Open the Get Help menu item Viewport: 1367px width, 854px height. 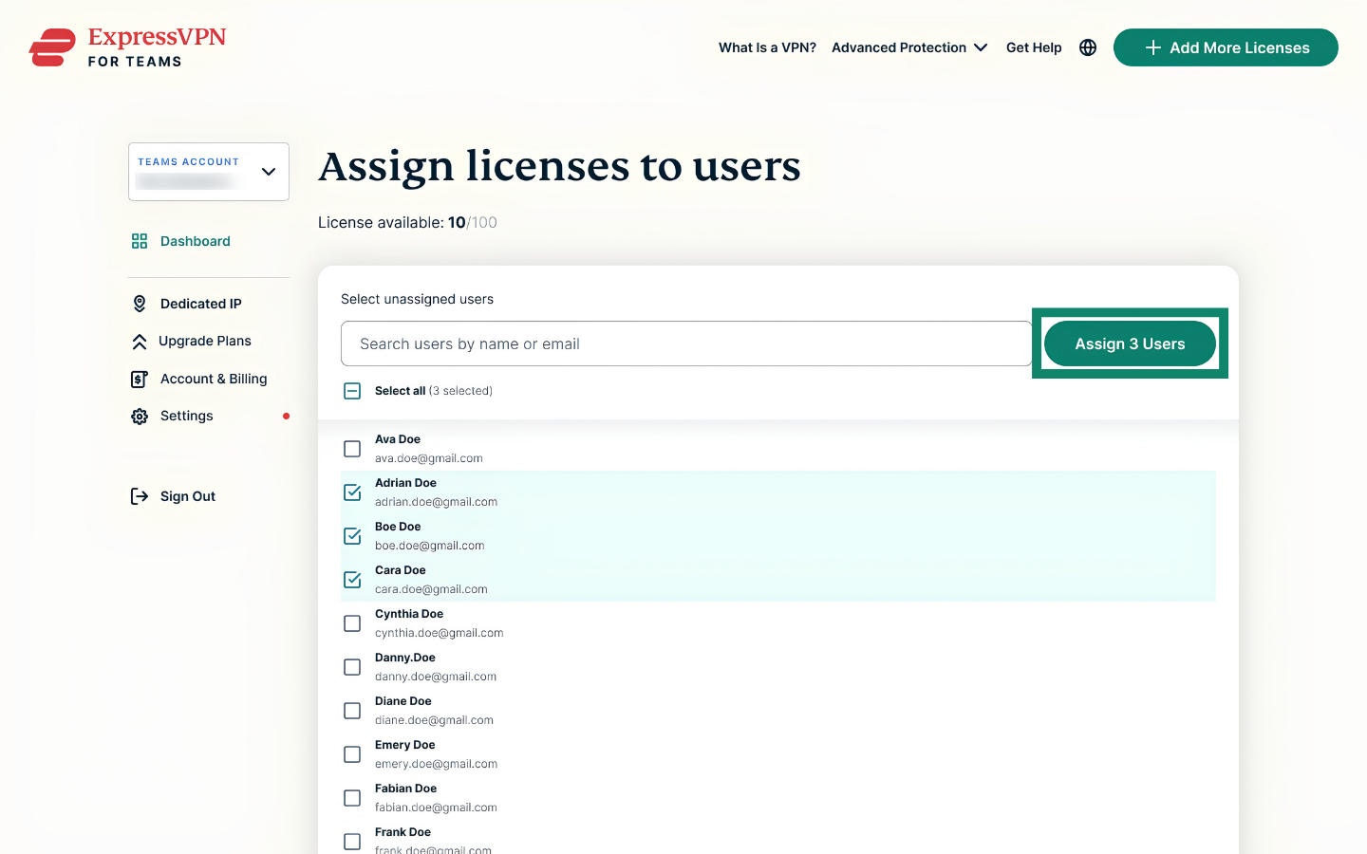coord(1034,47)
